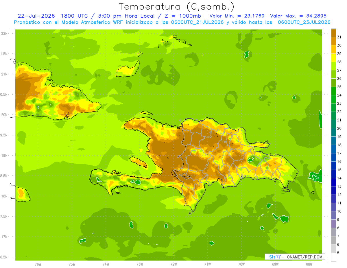
Task: Select the "1800 UTC" time text
Action: (75, 16)
